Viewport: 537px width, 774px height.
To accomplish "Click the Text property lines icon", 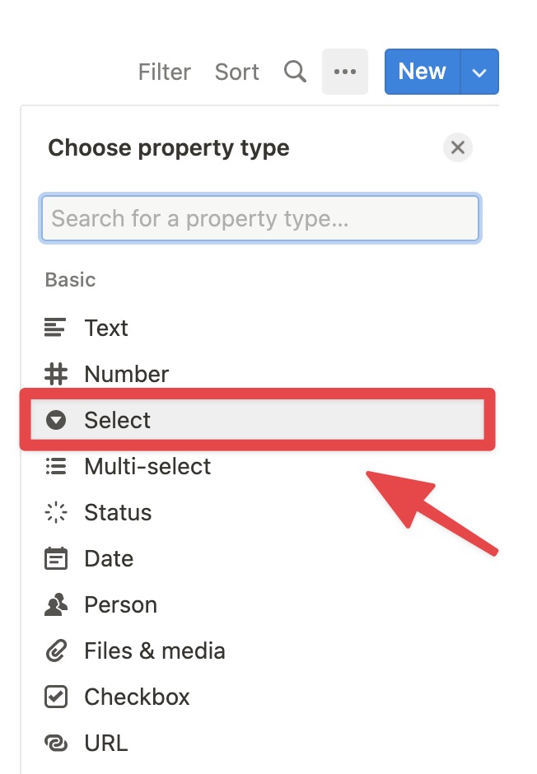I will click(x=55, y=328).
